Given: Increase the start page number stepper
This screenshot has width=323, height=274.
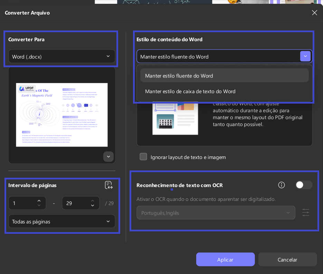Looking at the screenshot, I should point(39,201).
